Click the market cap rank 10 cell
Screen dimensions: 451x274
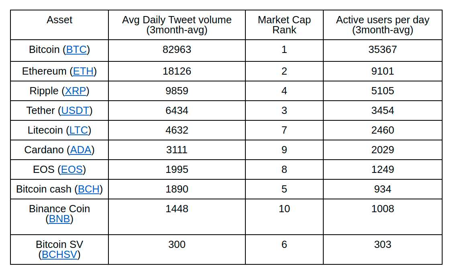[284, 209]
